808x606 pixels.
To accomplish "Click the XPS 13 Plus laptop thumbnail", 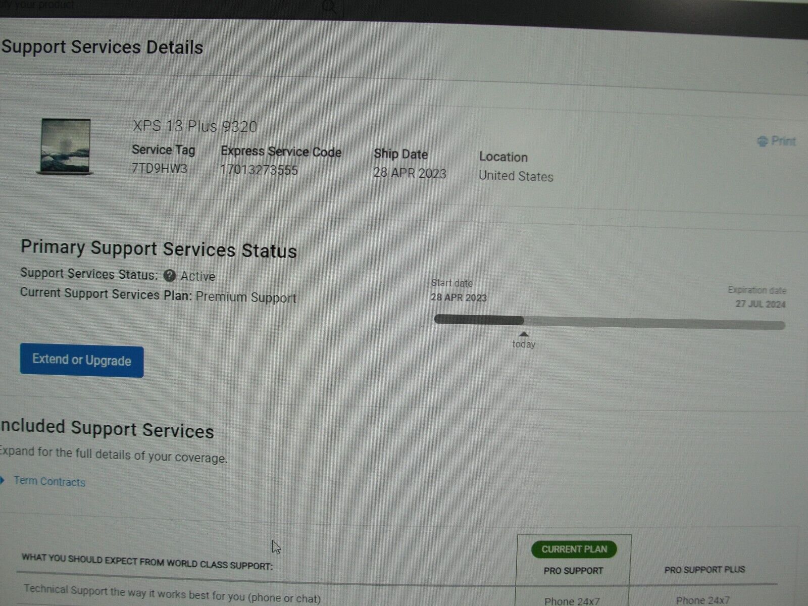I will click(x=66, y=147).
